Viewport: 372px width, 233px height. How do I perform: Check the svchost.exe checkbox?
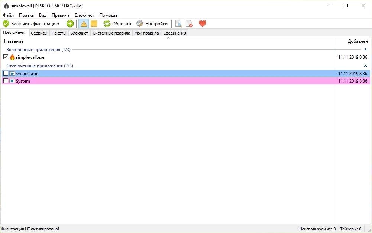(6, 73)
